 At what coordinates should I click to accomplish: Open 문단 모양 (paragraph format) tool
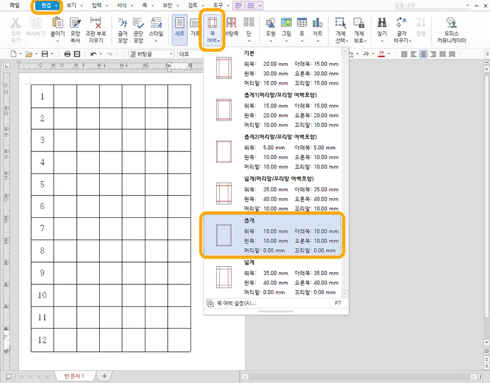(x=138, y=30)
